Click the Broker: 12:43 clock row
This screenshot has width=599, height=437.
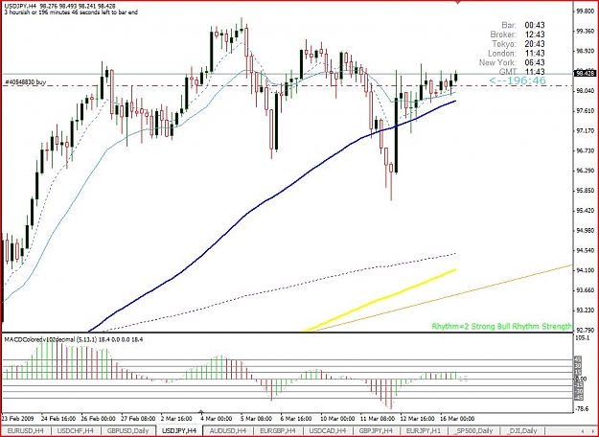pos(518,34)
